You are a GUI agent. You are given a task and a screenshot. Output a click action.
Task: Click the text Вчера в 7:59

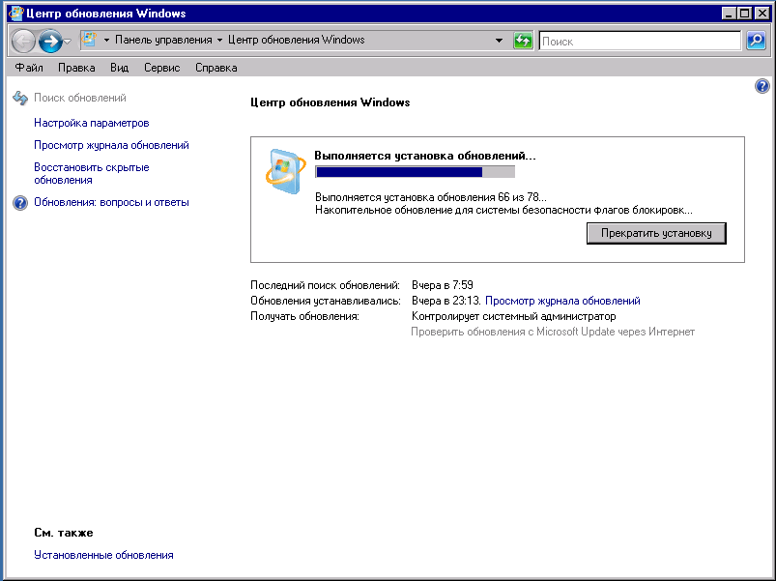click(x=443, y=285)
